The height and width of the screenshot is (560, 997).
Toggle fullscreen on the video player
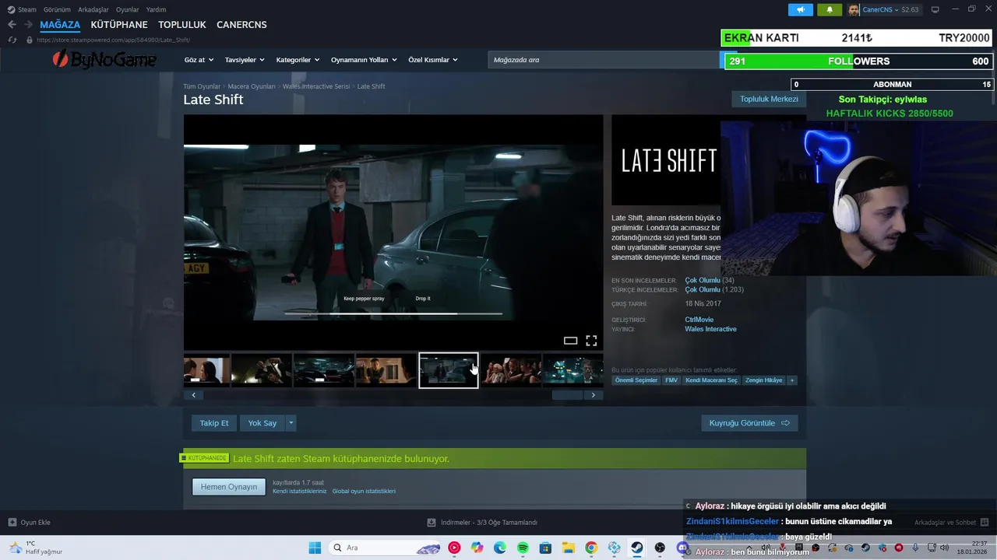click(x=591, y=341)
